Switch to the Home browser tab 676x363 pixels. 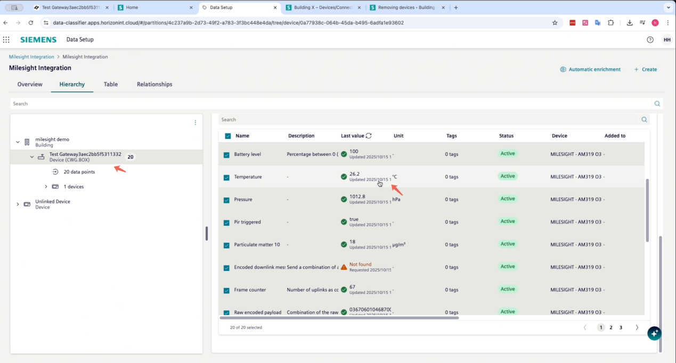[154, 7]
